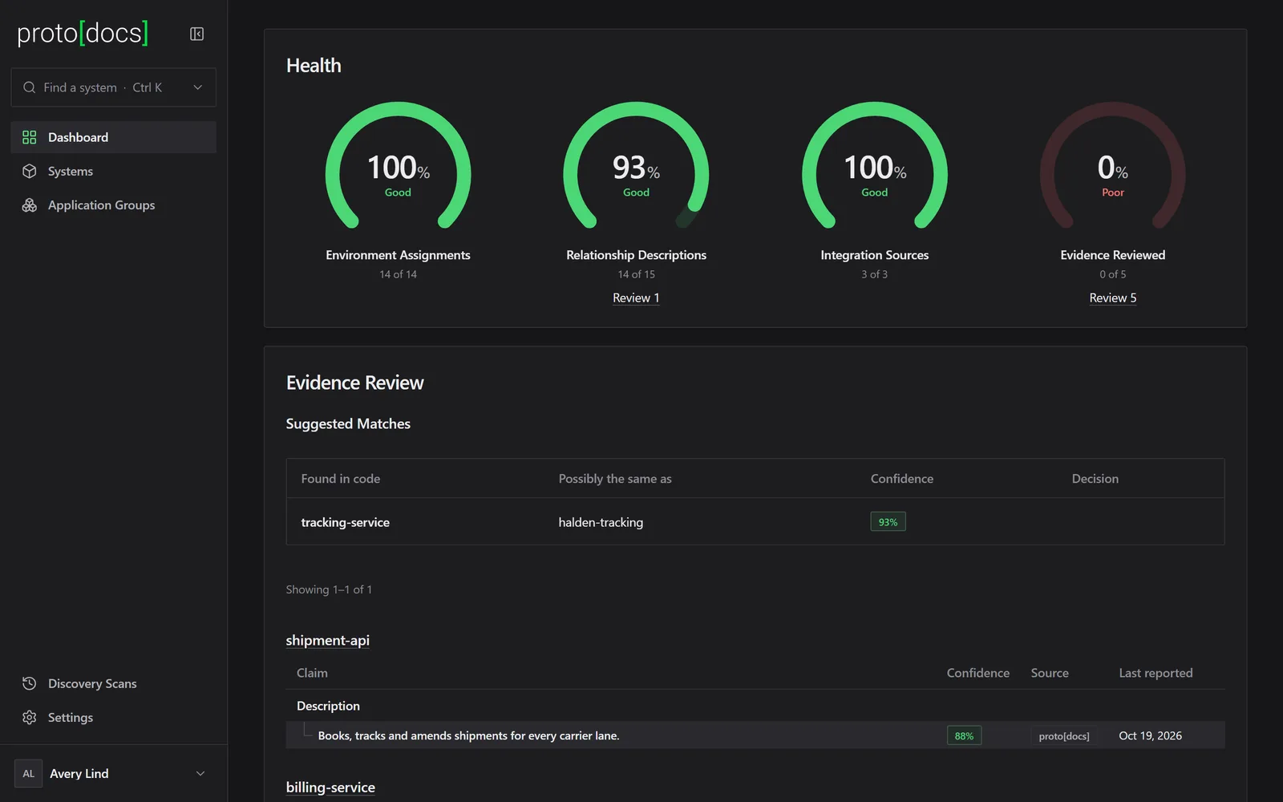The height and width of the screenshot is (802, 1283).
Task: Click the Discovery Scans history icon
Action: tap(30, 683)
